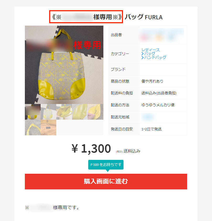Screen dimensions: 212x221
Task: Click the ¥ 1,300 price text
Action: coord(91,148)
